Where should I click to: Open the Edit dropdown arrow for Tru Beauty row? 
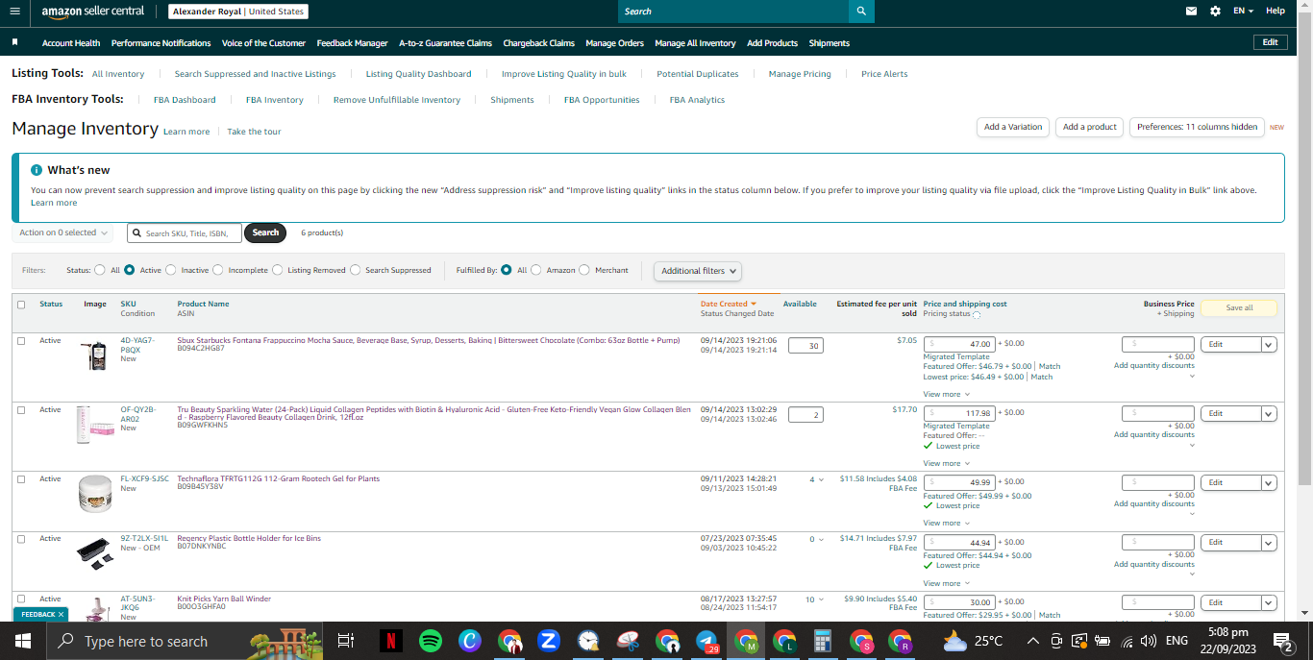click(x=1269, y=413)
